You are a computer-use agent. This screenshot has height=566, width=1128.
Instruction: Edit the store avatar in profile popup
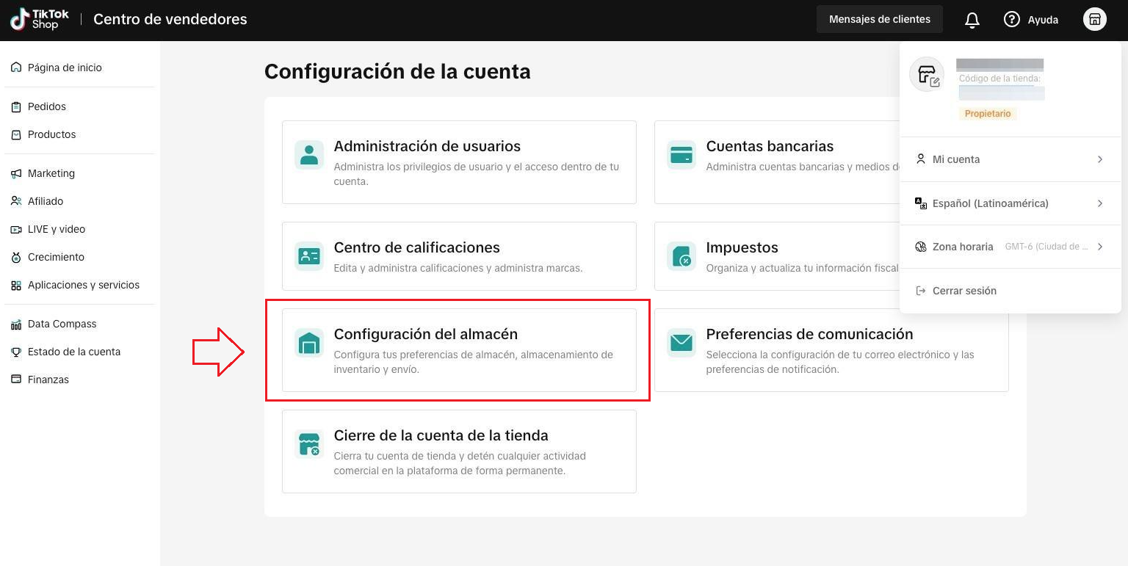point(927,75)
